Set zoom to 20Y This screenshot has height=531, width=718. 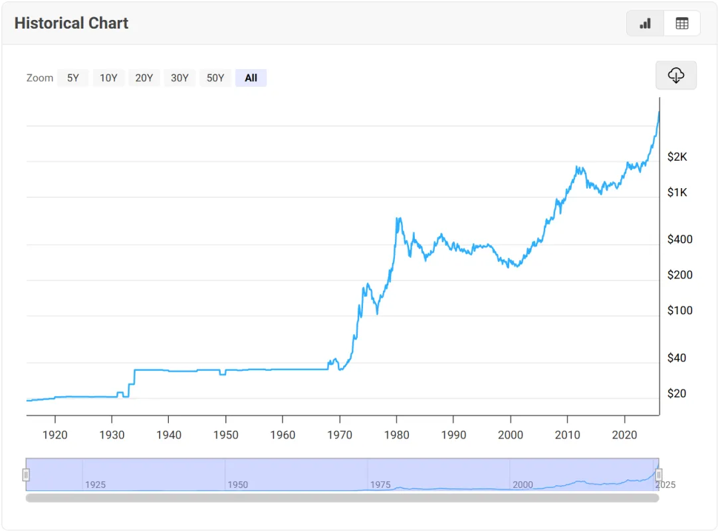pyautogui.click(x=144, y=78)
